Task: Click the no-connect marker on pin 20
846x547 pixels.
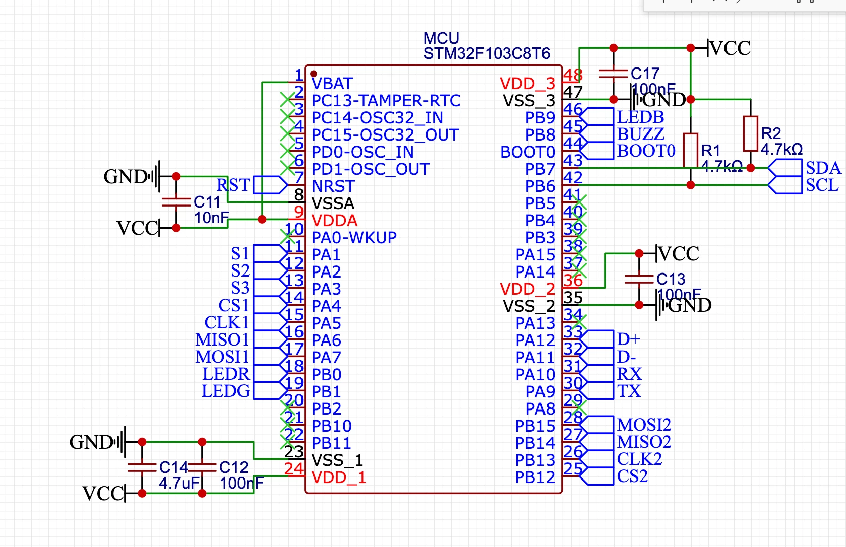Action: (287, 407)
